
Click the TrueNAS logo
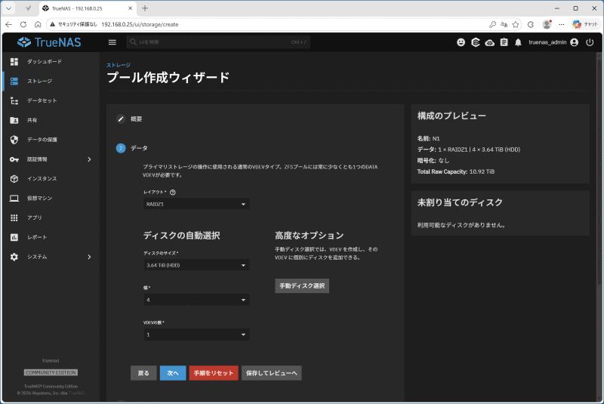click(49, 42)
